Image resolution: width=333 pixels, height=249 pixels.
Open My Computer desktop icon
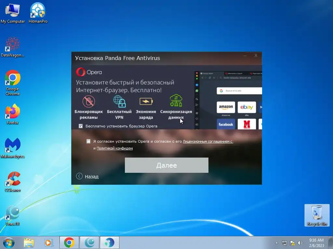tap(13, 13)
